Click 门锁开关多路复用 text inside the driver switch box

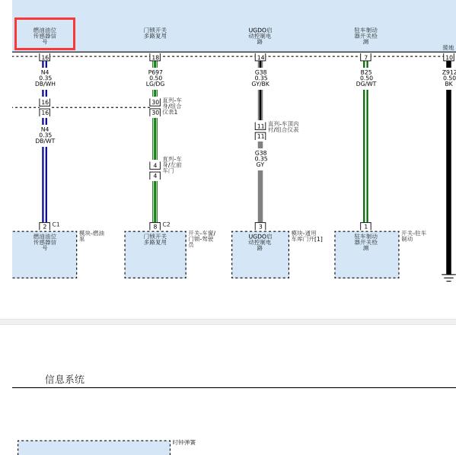pos(155,239)
